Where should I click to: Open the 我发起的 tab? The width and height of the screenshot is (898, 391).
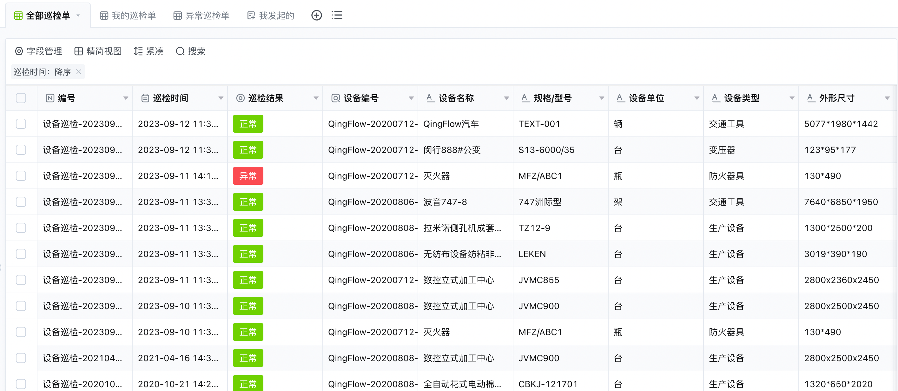271,16
